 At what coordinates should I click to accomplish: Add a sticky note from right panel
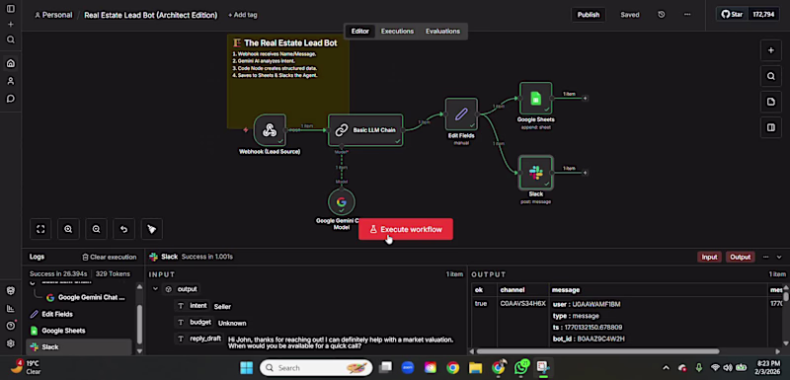tap(771, 102)
